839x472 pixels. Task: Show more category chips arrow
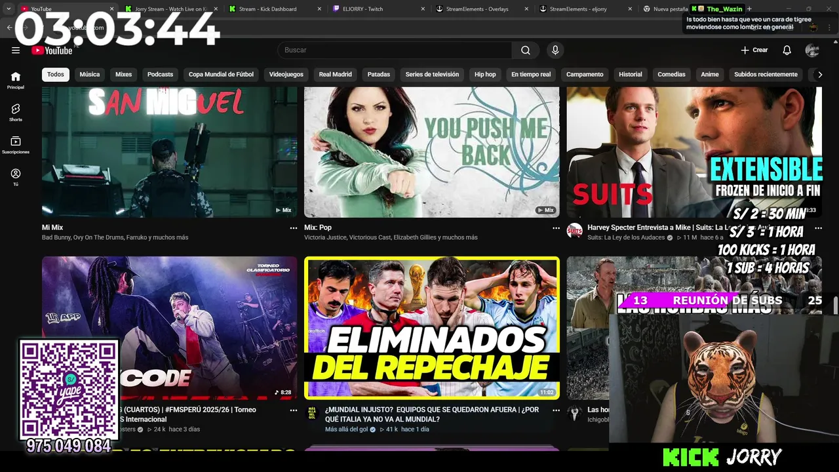[819, 75]
